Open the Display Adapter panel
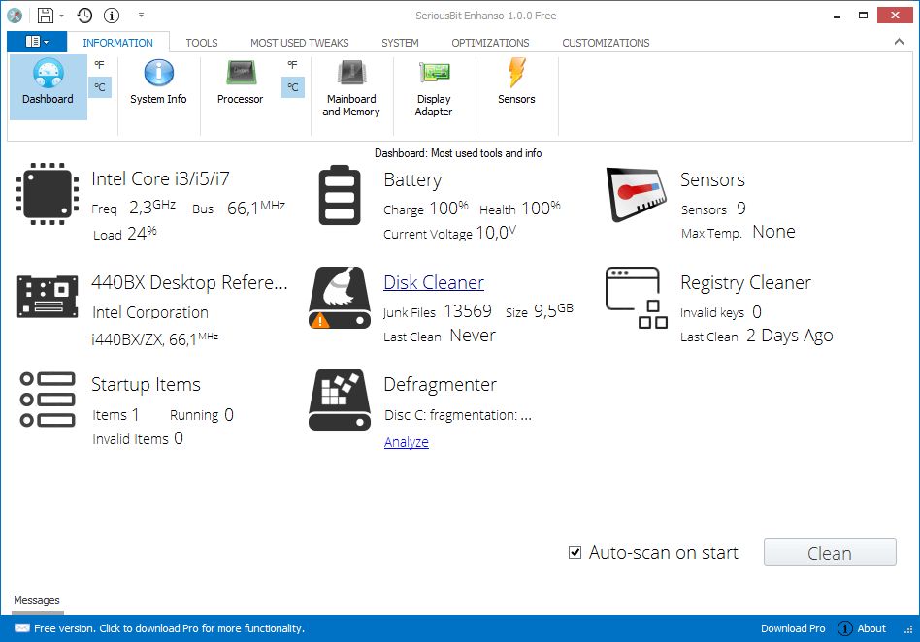920x642 pixels. point(434,85)
